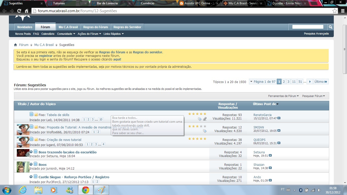Go to last post by RenatoGarcia arrow icon

pyautogui.click(x=279, y=118)
